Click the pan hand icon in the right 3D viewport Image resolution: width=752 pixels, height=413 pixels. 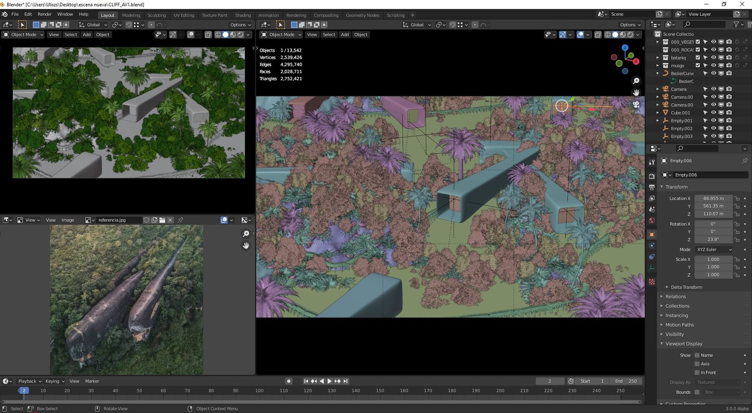coord(636,93)
